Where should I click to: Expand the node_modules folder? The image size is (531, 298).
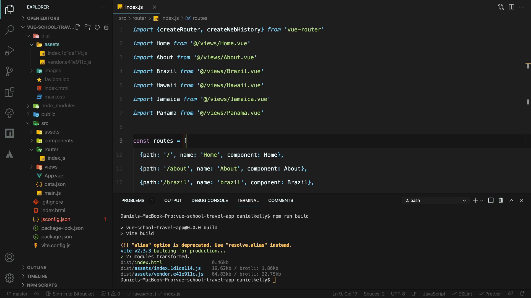(x=58, y=106)
